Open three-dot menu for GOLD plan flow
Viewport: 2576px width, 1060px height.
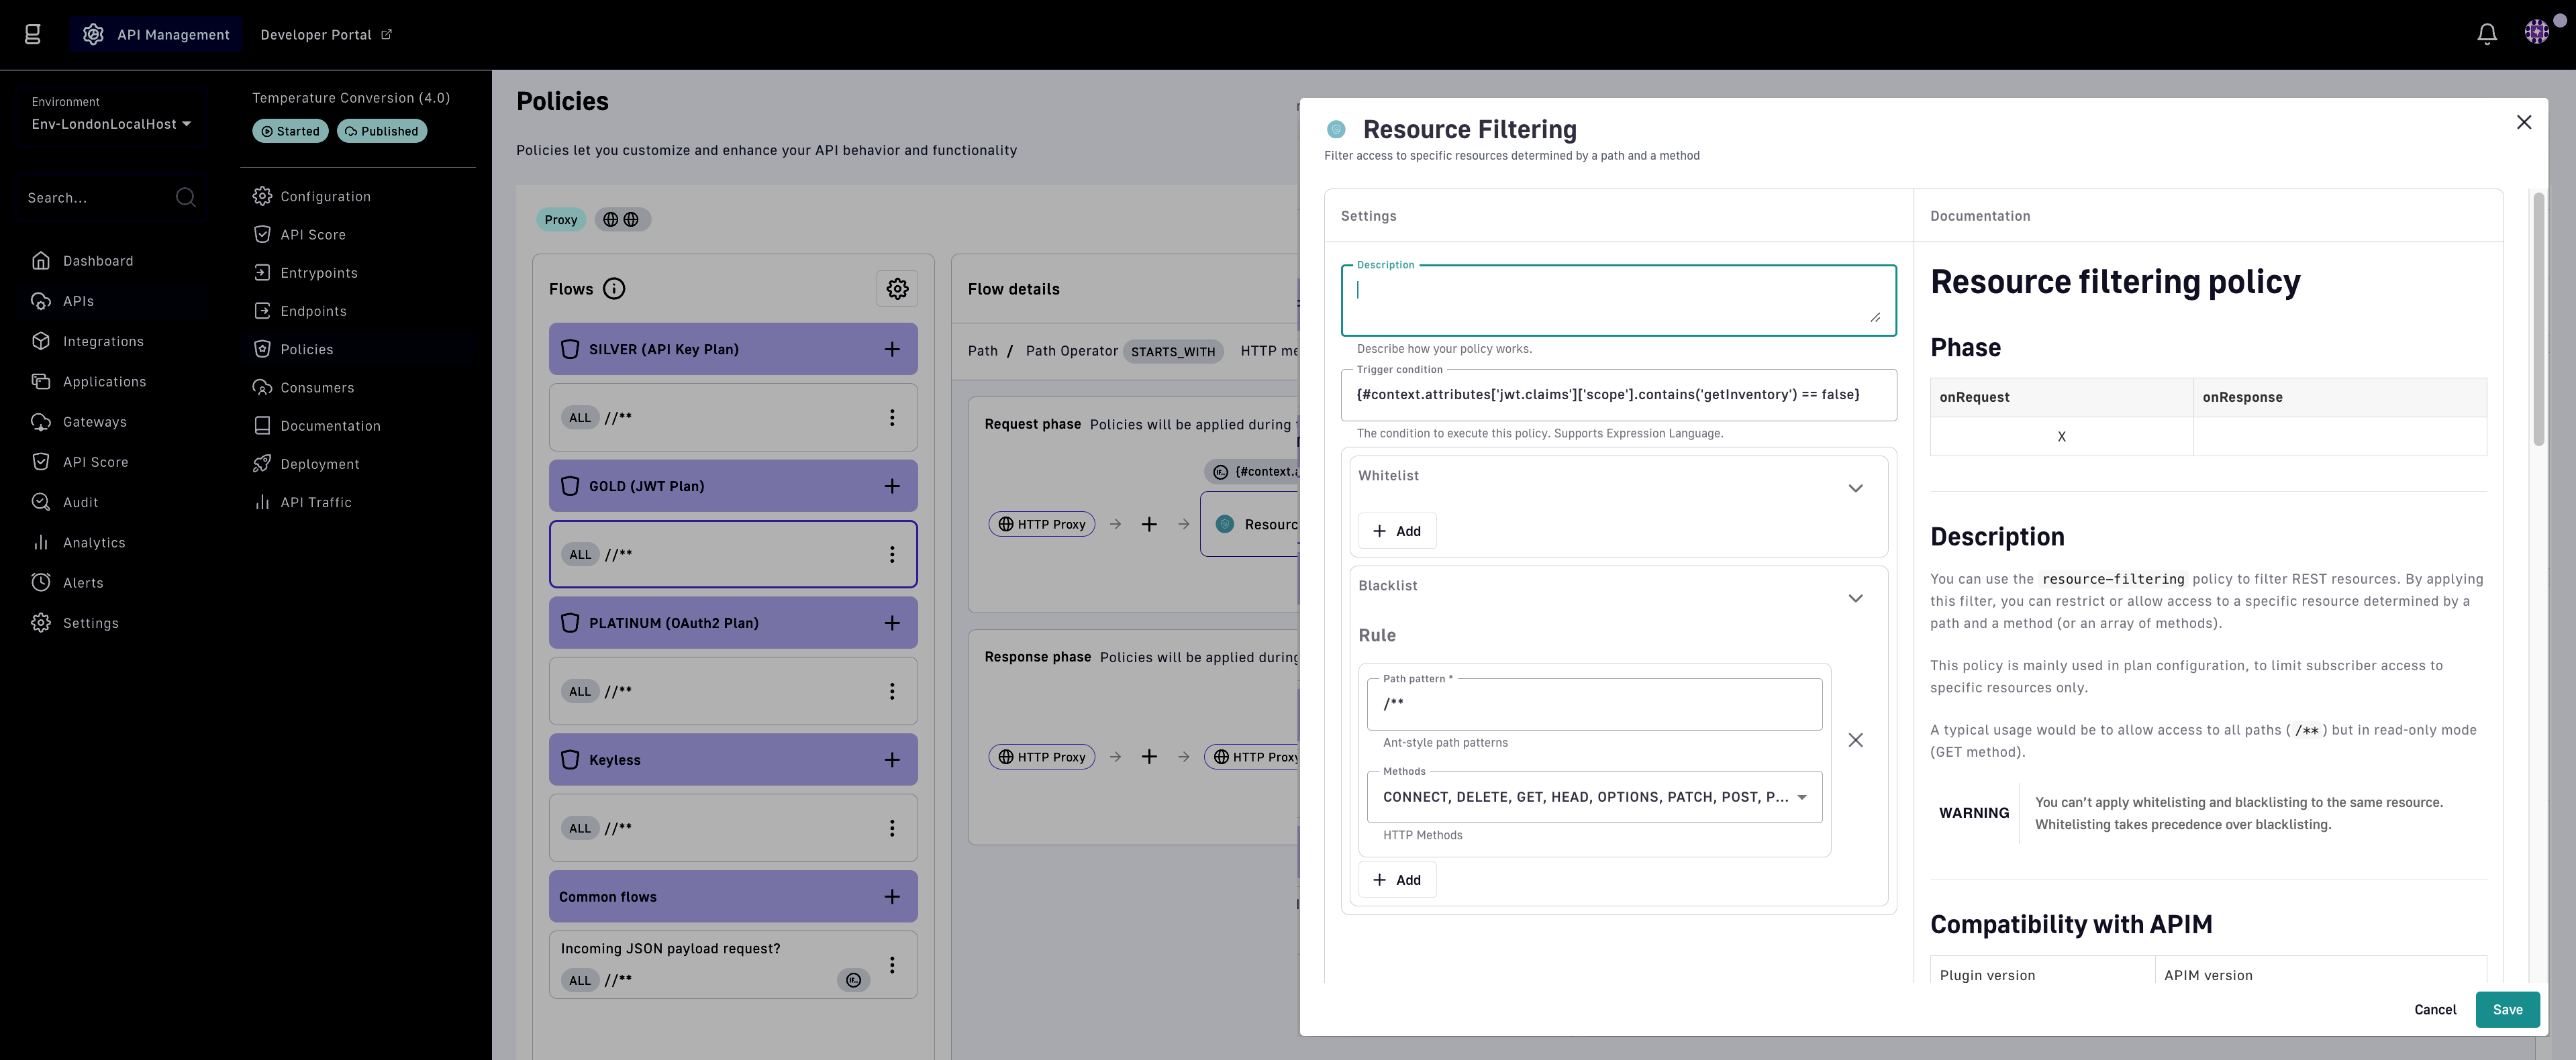click(x=892, y=554)
